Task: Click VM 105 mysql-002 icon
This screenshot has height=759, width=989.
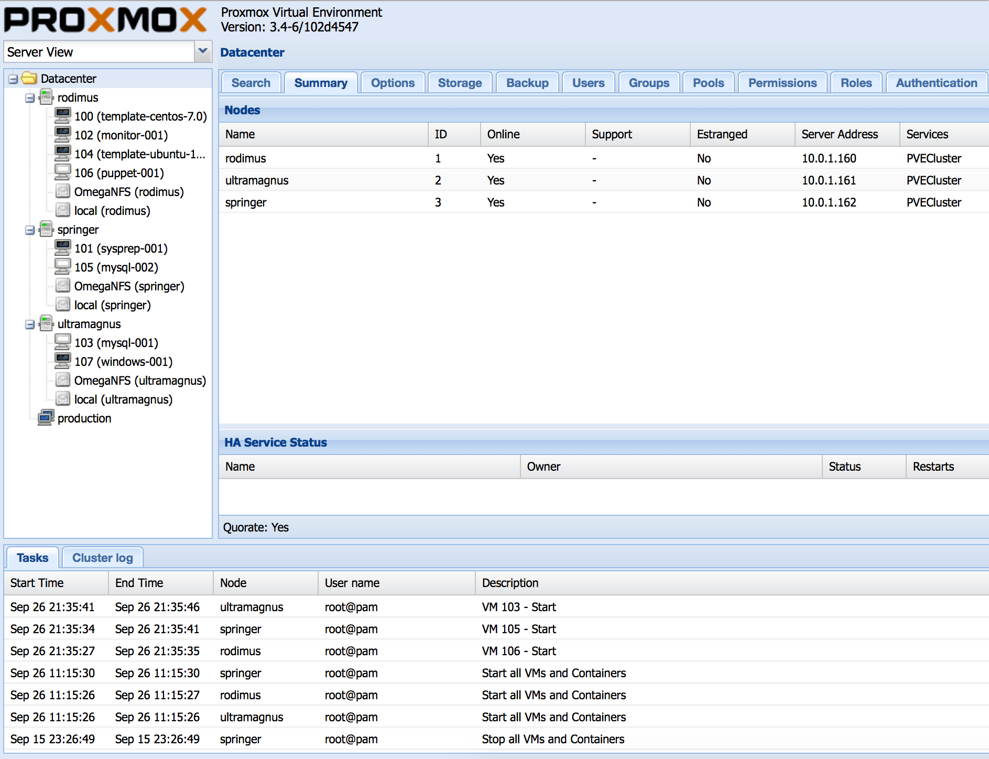Action: click(x=63, y=267)
